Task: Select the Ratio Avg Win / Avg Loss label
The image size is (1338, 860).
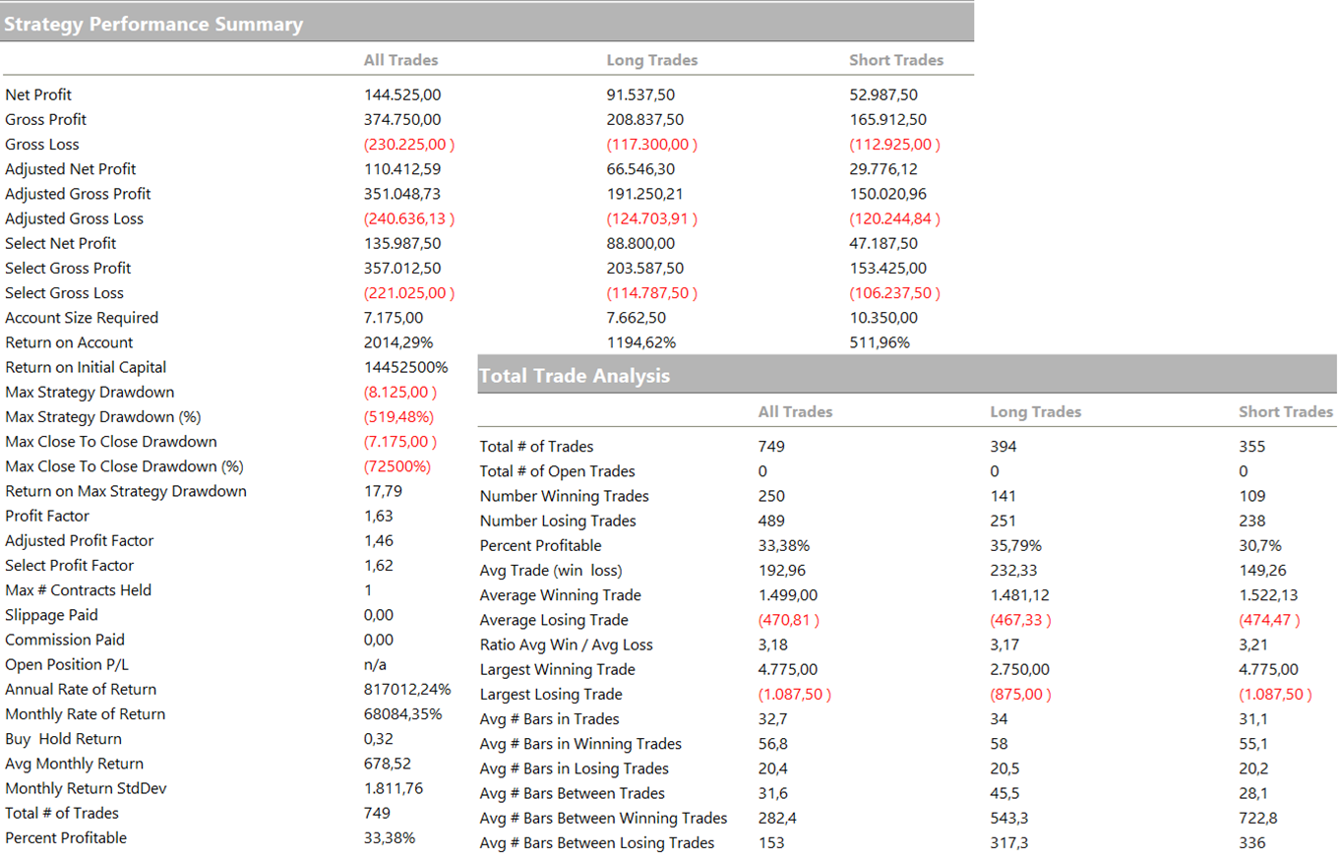Action: pos(567,645)
